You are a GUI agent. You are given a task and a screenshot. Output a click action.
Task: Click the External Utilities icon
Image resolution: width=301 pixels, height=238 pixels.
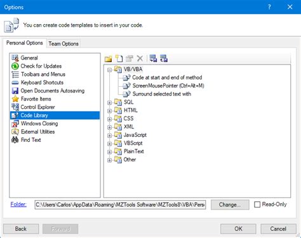coord(15,132)
